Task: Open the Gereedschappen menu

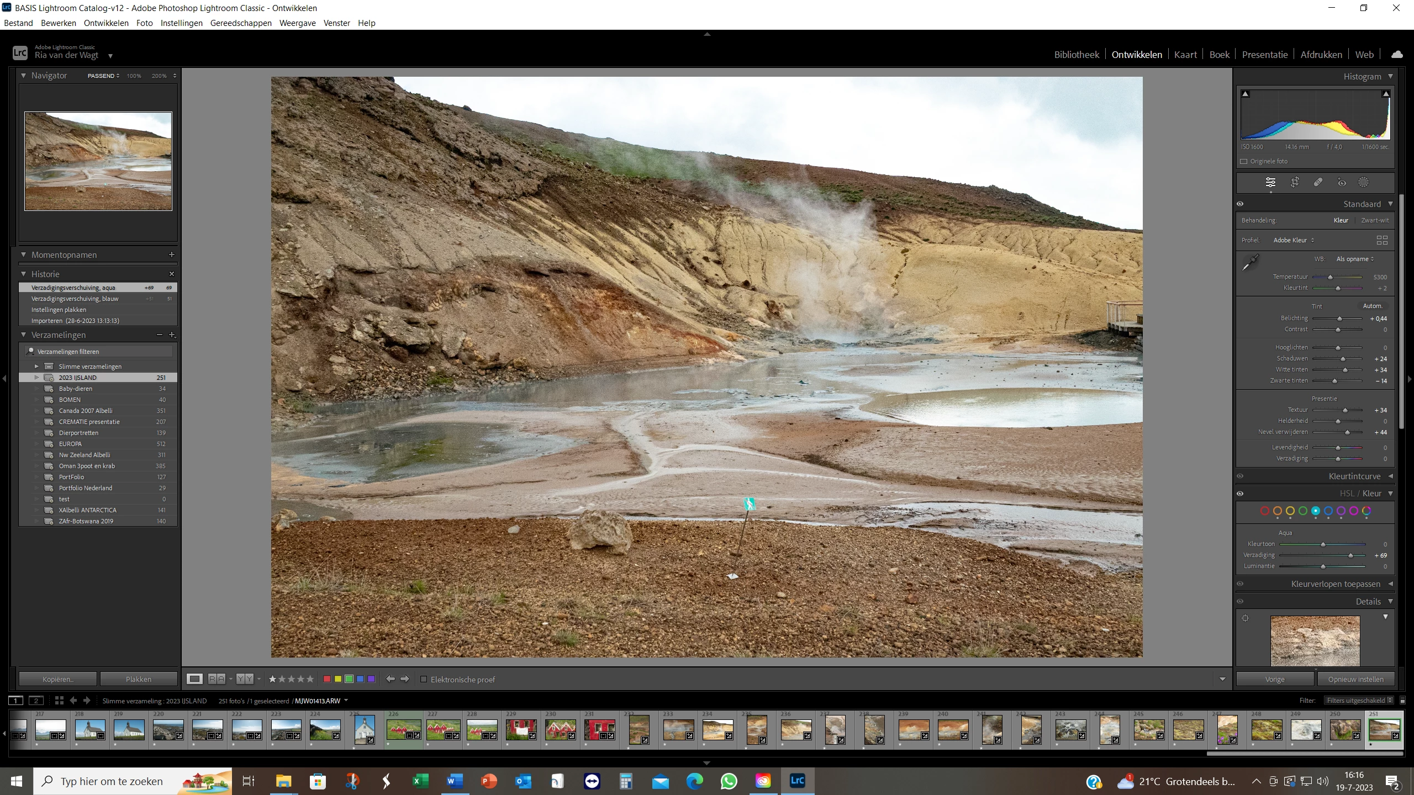Action: (241, 23)
